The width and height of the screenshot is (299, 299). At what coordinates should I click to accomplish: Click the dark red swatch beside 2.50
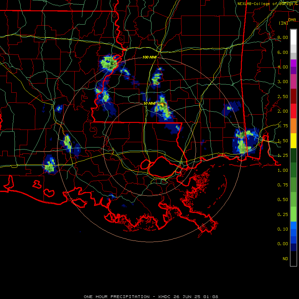click(293, 96)
